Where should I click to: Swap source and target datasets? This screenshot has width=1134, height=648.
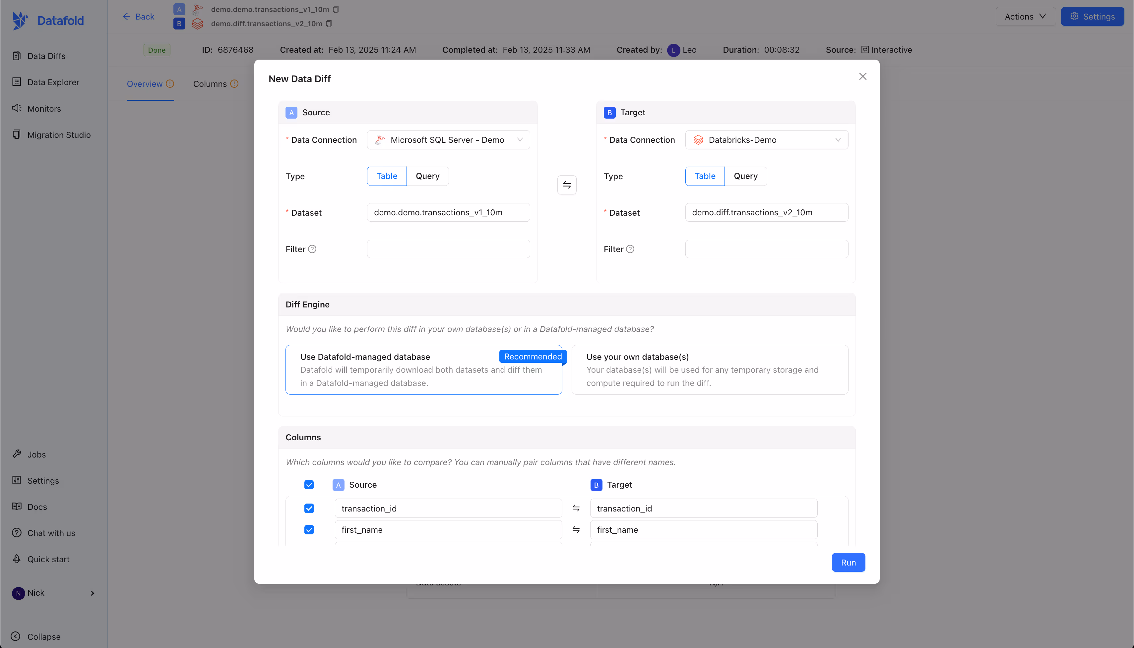tap(567, 185)
